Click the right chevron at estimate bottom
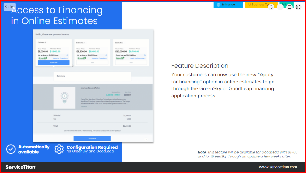The image size is (306, 173). [146, 139]
